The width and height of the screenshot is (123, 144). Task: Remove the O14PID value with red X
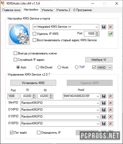point(111,110)
